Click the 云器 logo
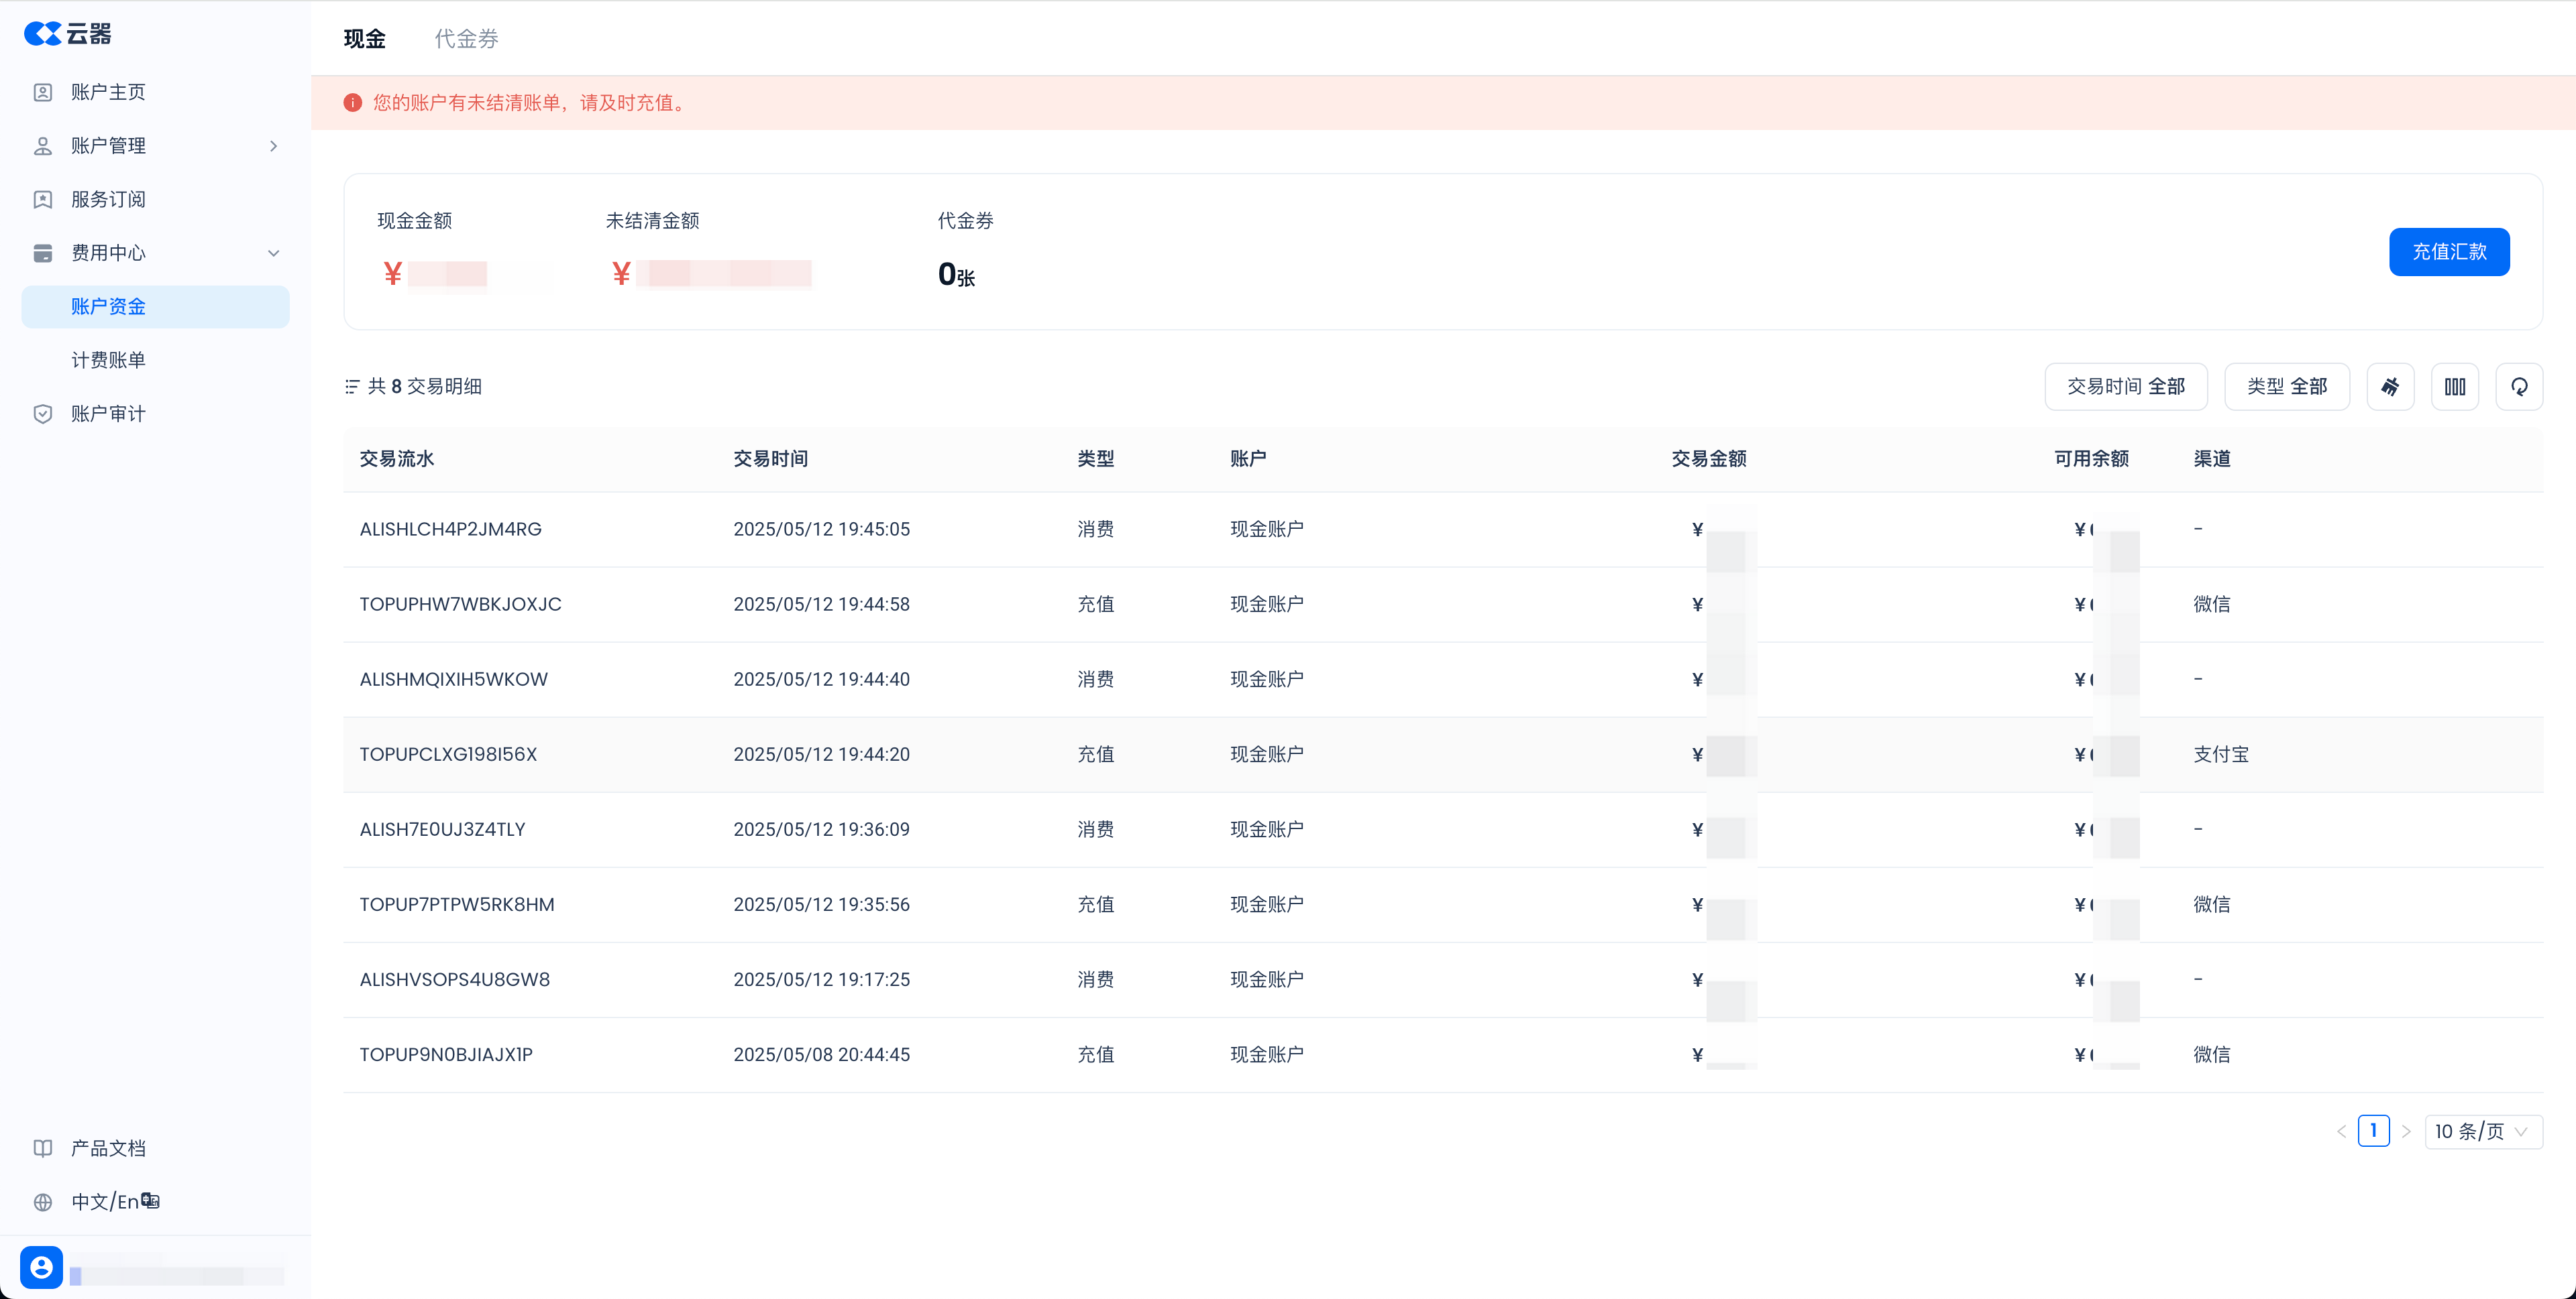 [x=67, y=34]
